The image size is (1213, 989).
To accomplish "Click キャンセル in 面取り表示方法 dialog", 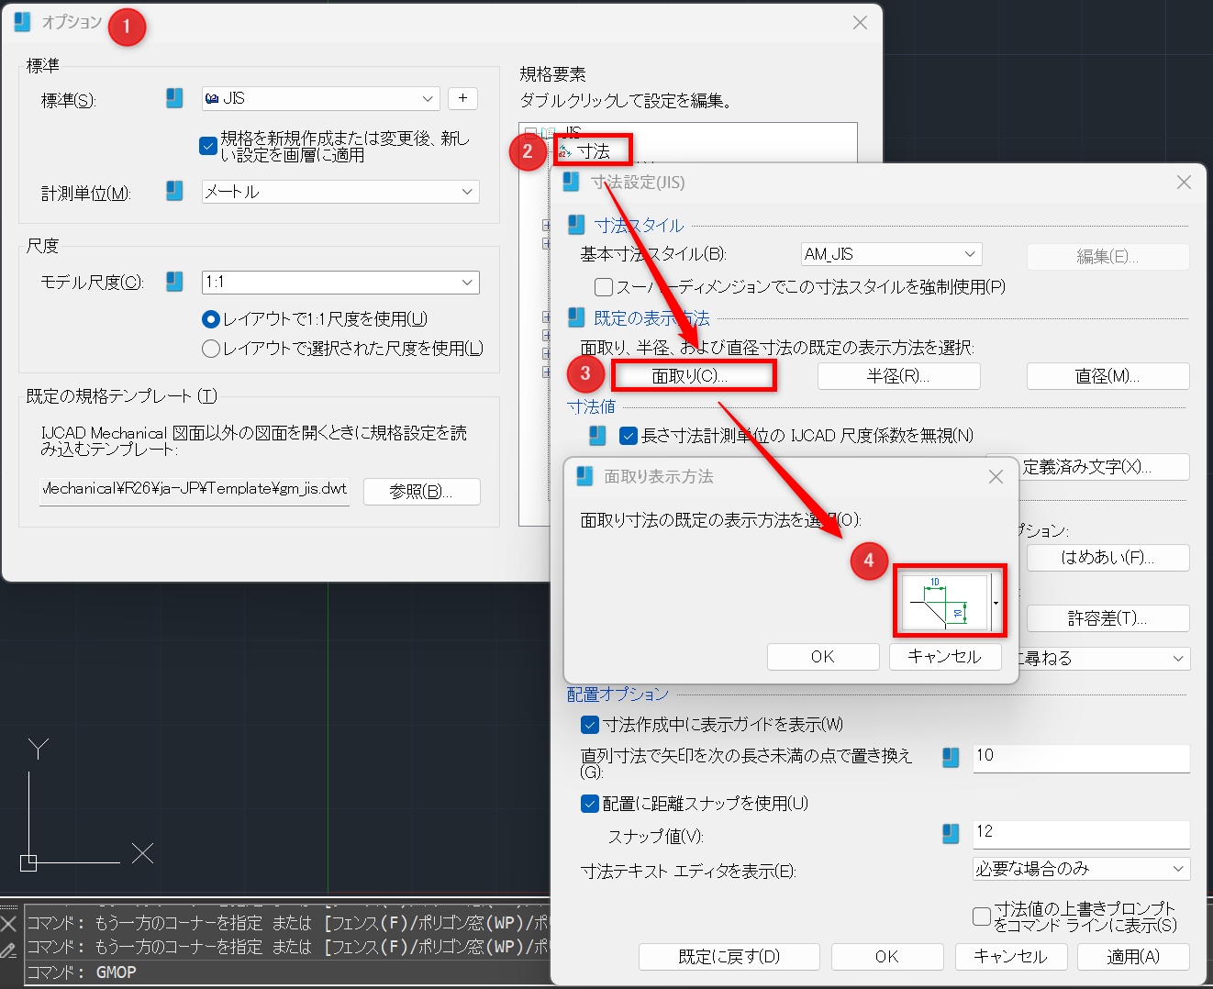I will (x=945, y=657).
